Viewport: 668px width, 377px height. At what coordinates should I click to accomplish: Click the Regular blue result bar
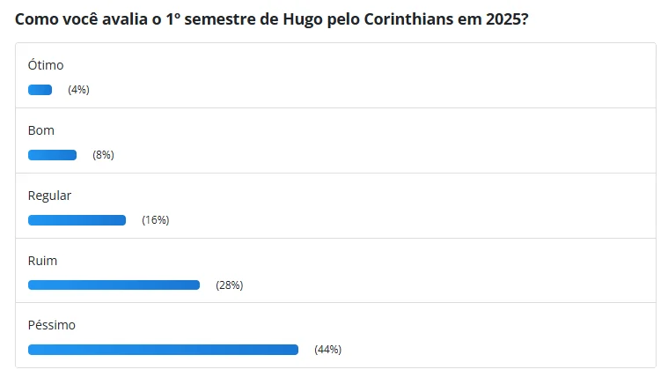(x=77, y=220)
